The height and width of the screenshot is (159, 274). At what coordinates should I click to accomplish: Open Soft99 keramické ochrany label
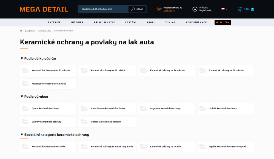[x=223, y=109]
